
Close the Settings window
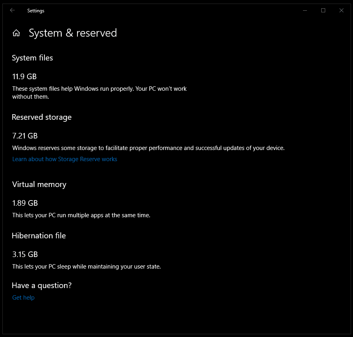click(341, 11)
